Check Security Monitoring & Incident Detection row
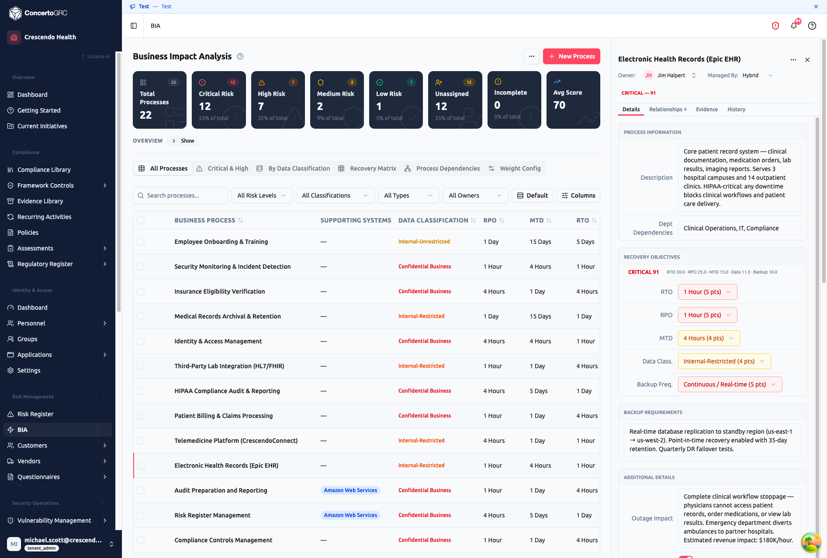Image resolution: width=827 pixels, height=558 pixels. [141, 267]
